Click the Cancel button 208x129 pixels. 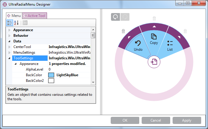[156, 120]
